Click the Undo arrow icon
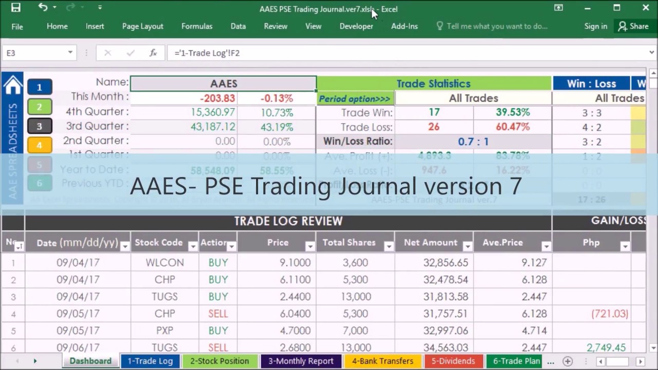 (43, 7)
